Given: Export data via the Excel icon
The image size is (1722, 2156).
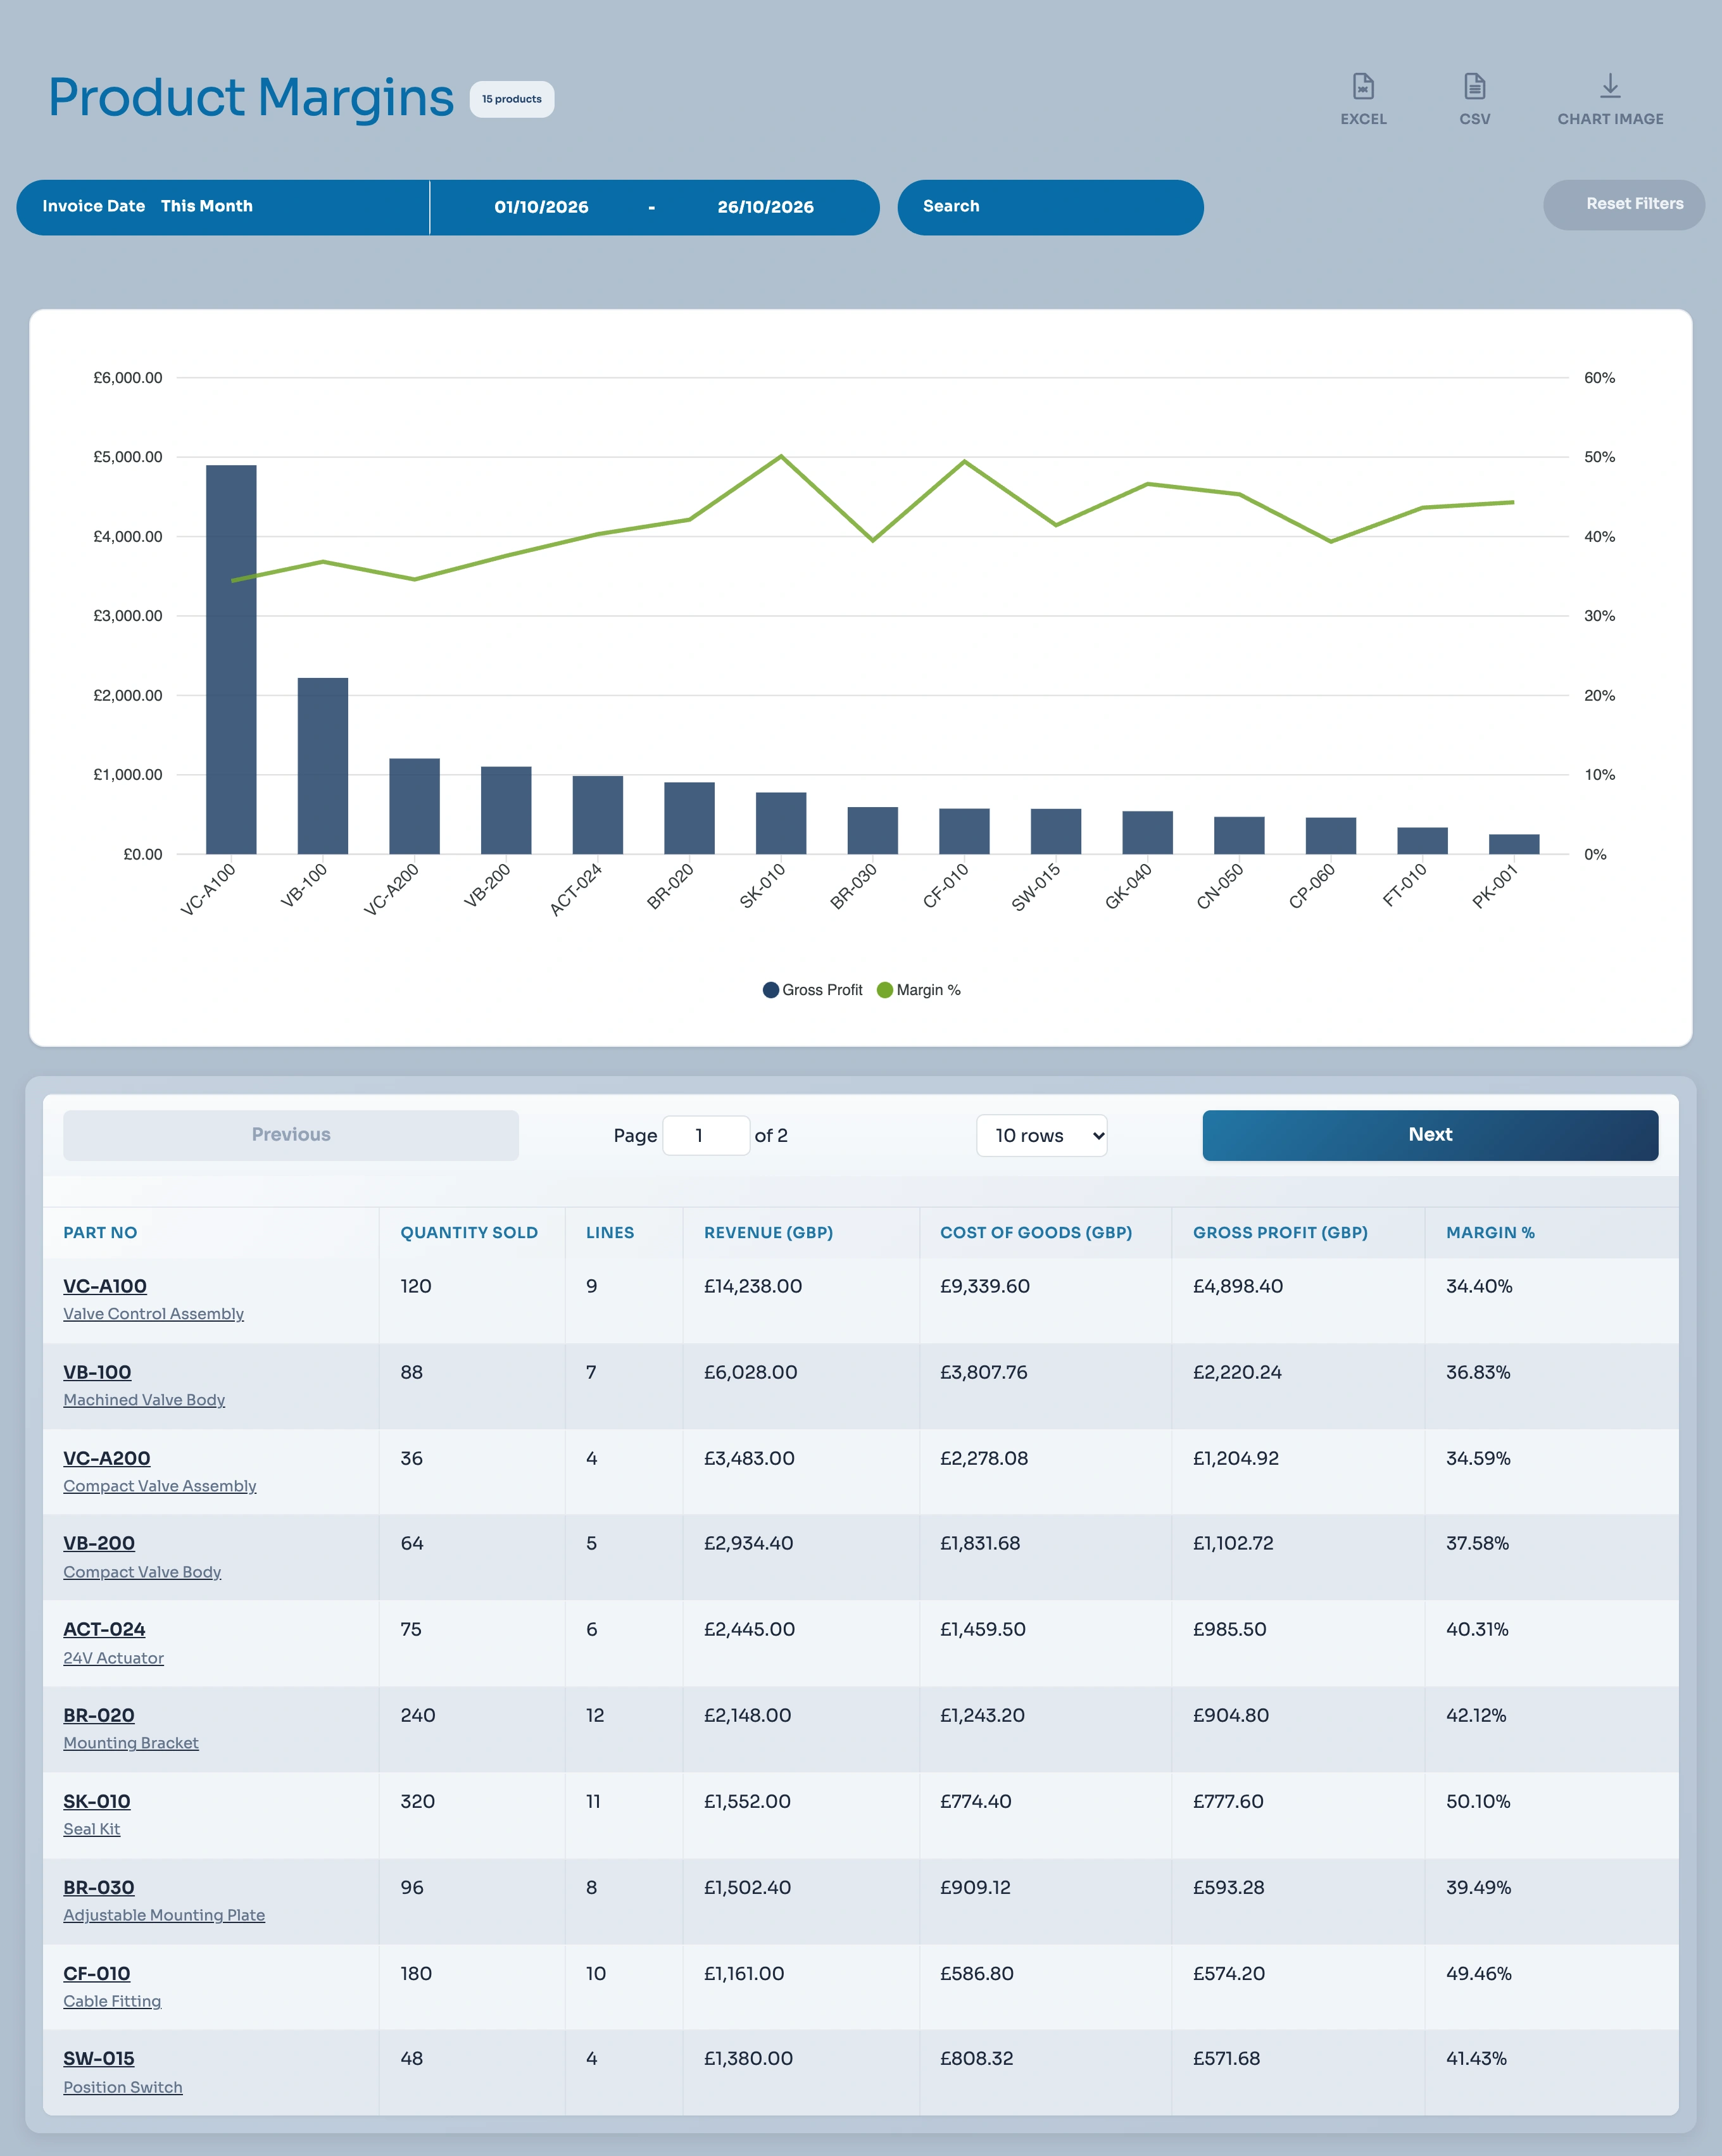Looking at the screenshot, I should coord(1363,99).
